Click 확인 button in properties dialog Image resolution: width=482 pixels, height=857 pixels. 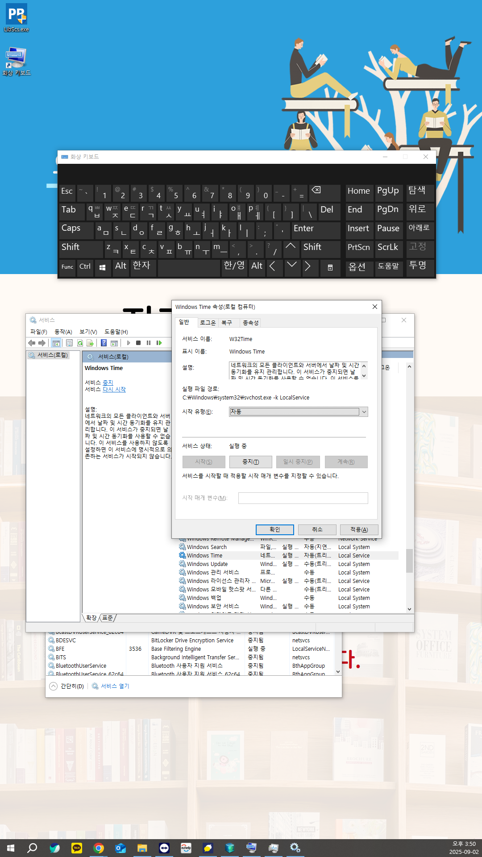click(x=275, y=529)
